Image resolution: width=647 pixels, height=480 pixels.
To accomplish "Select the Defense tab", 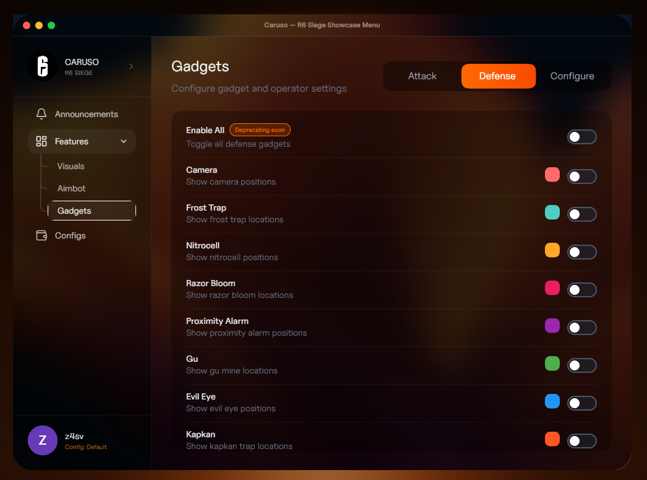I will (499, 76).
